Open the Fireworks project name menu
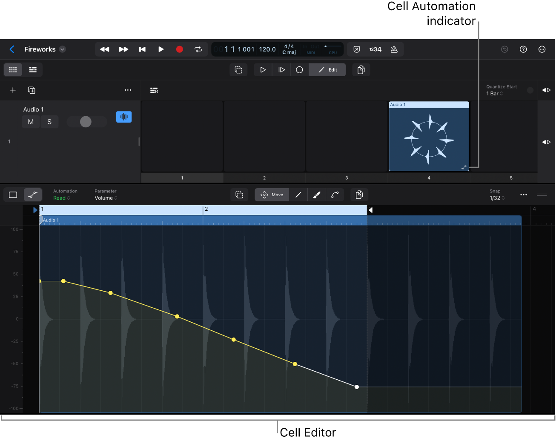The height and width of the screenshot is (441, 556). [62, 49]
